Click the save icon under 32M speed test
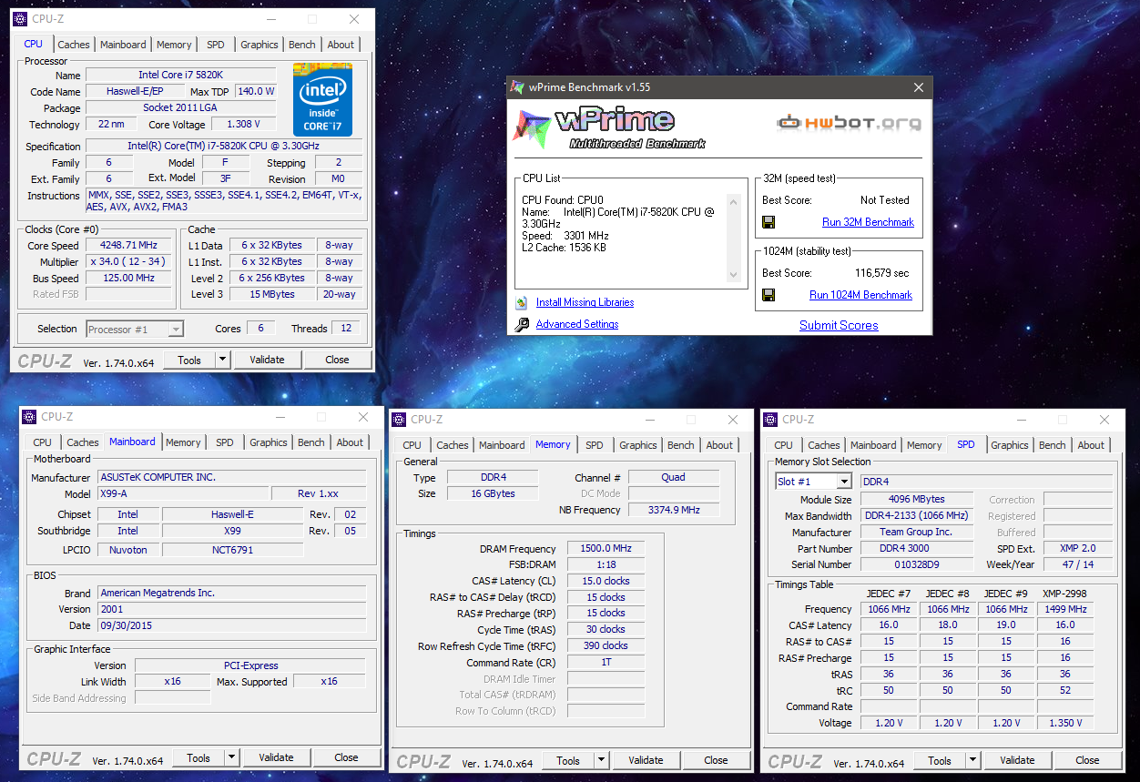1140x782 pixels. coord(768,222)
